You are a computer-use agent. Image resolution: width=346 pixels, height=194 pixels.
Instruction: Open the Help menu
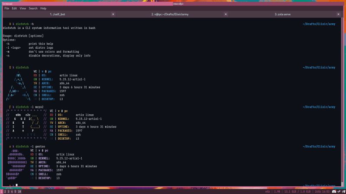pyautogui.click(x=43, y=8)
